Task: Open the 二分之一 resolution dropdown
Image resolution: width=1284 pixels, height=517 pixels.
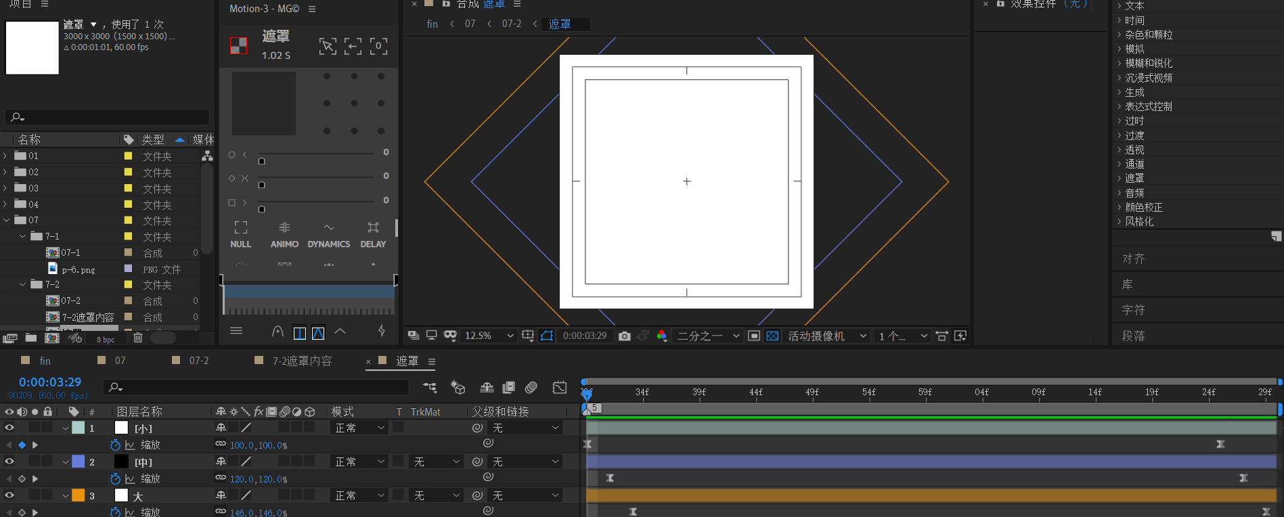Action: [x=708, y=336]
